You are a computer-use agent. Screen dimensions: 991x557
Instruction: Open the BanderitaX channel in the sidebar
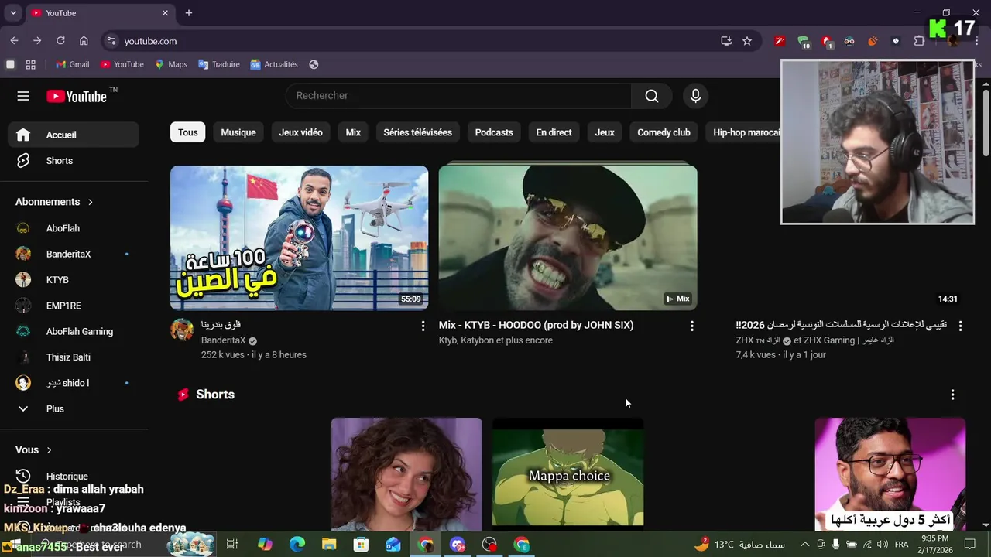click(74, 254)
